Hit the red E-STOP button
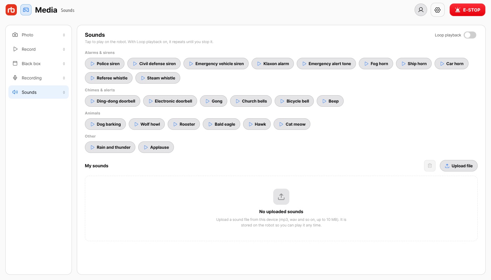Screen dimensions: 491x280 click(468, 10)
